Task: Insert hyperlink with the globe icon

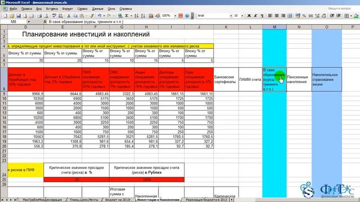Action: [x=120, y=16]
